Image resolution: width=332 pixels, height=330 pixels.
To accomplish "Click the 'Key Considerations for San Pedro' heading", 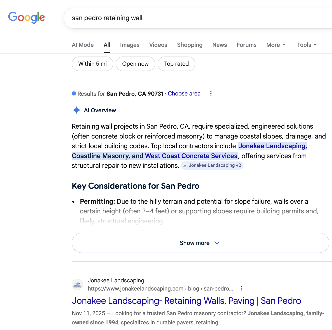I will 135,186.
